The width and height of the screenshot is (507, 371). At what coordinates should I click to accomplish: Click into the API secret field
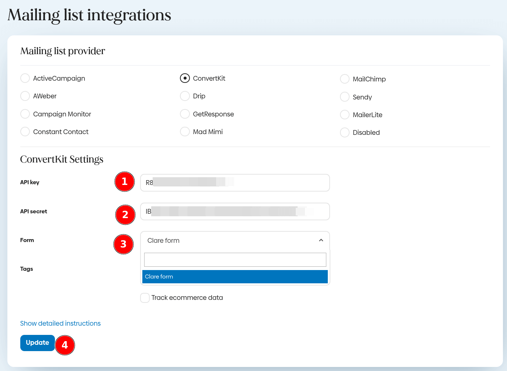235,211
